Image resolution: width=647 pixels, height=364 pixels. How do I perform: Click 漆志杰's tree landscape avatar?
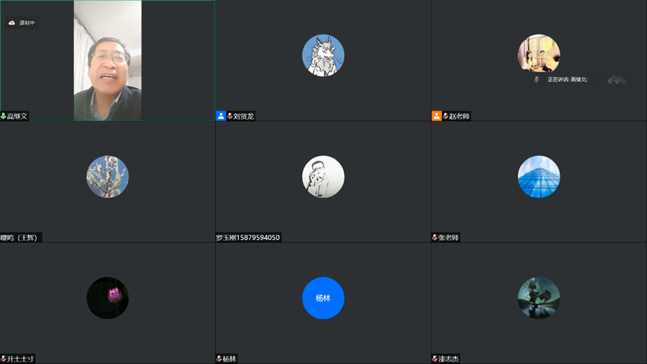[x=539, y=297]
